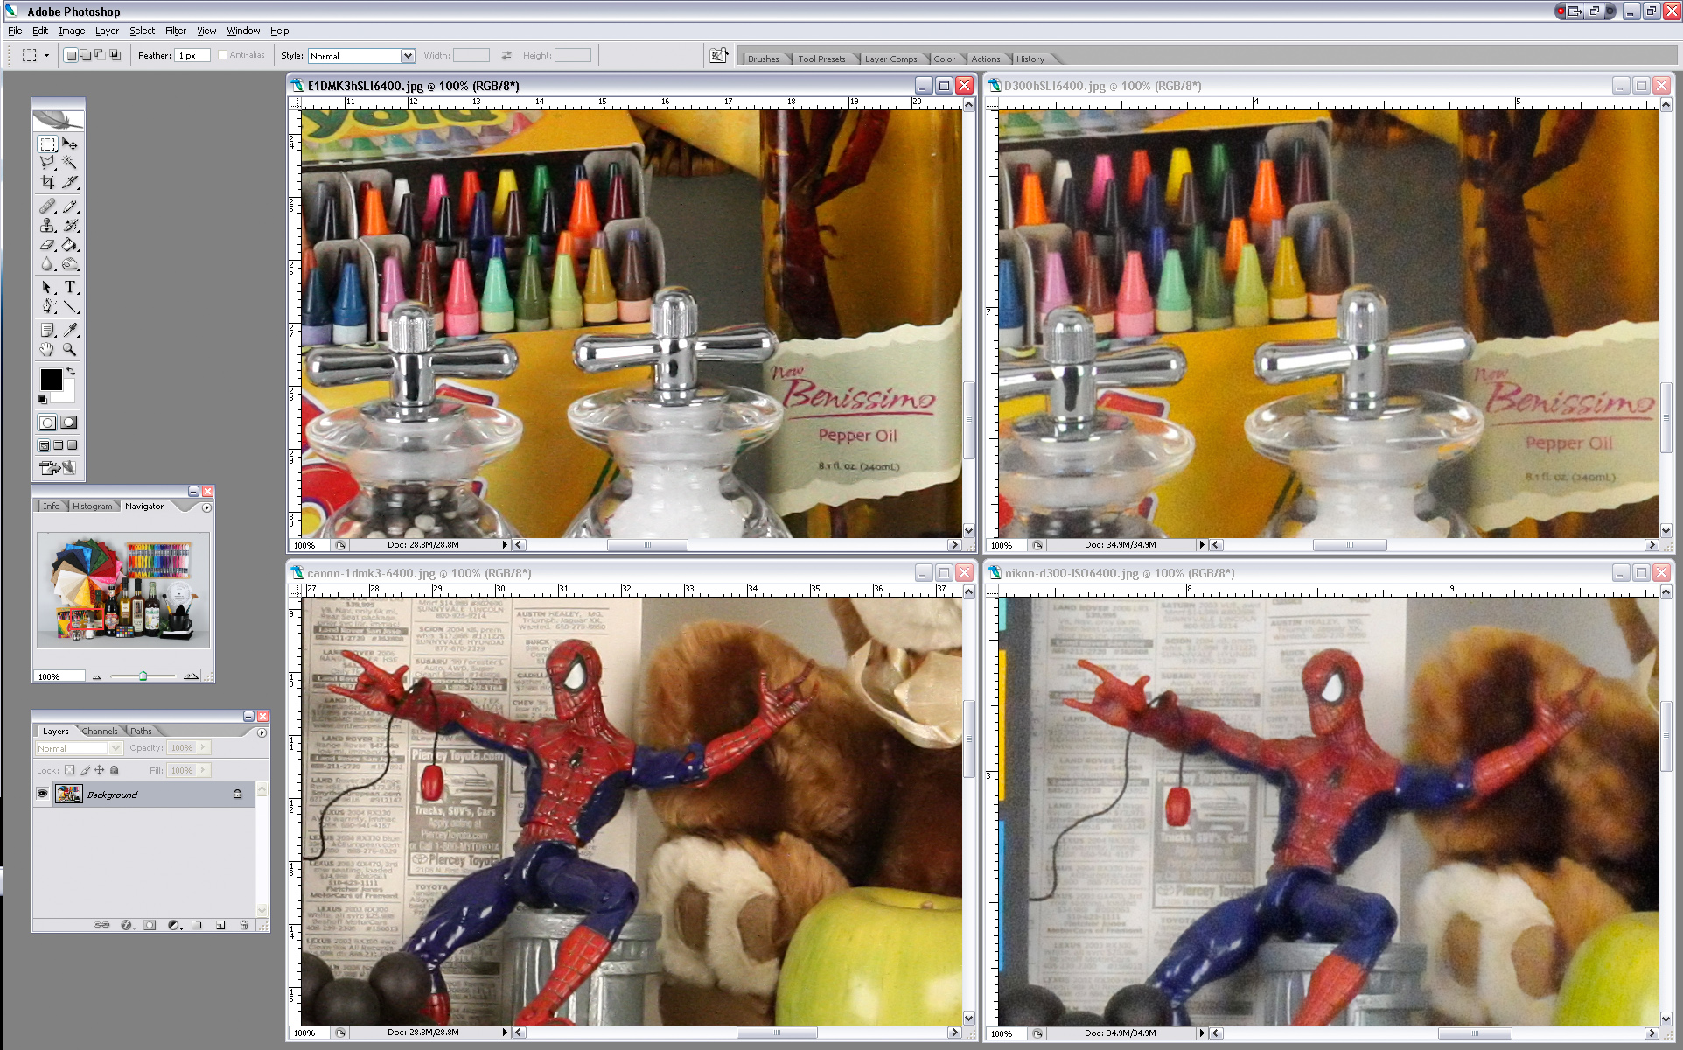The image size is (1683, 1050).
Task: Select the Line tool
Action: click(70, 307)
